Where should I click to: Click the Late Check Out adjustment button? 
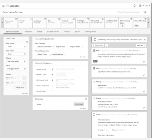pos(57,54)
